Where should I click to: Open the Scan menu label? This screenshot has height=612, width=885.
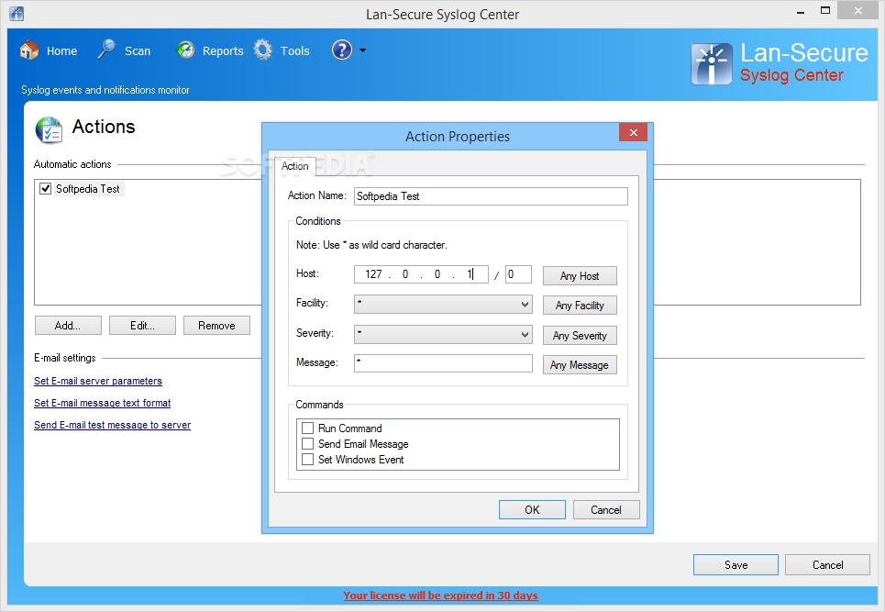click(x=138, y=50)
